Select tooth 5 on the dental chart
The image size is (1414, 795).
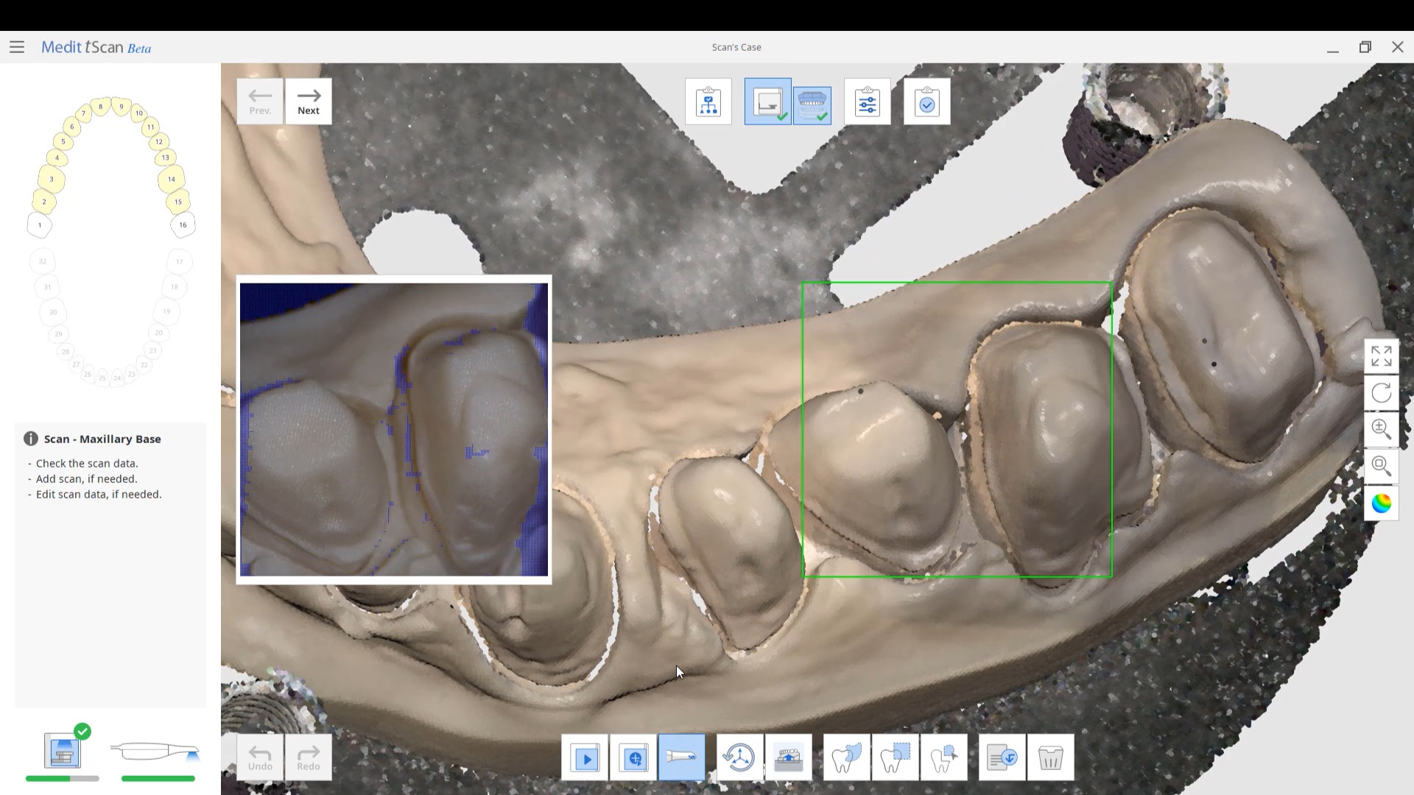click(x=63, y=141)
